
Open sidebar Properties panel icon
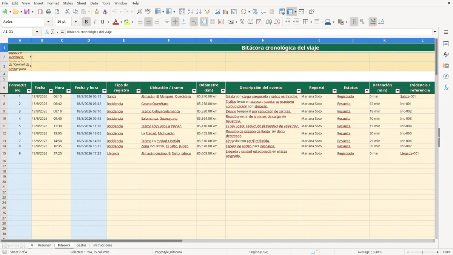[x=446, y=44]
